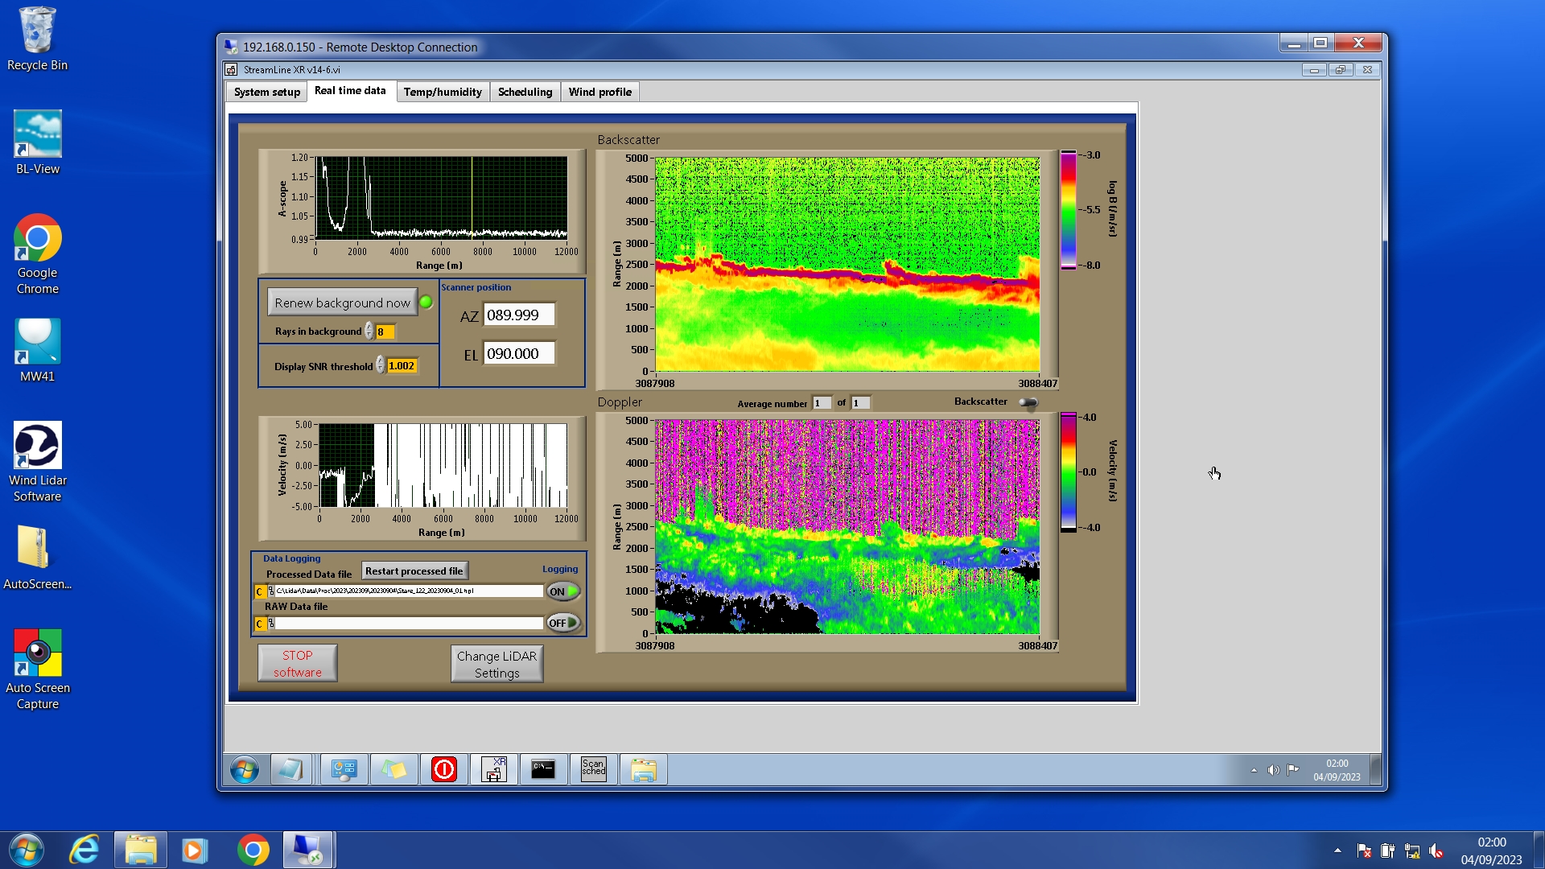Click the Backscatter color scale bar
The width and height of the screenshot is (1545, 869).
click(x=1068, y=210)
